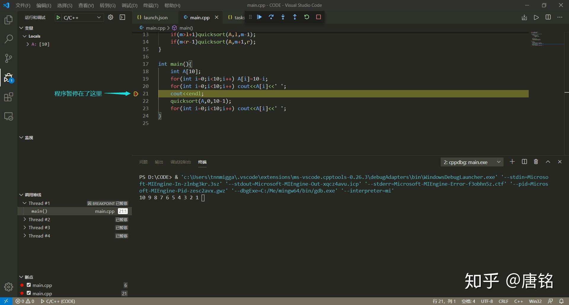Expand Thread #2 in call stack
This screenshot has height=305, width=569.
tap(25, 219)
